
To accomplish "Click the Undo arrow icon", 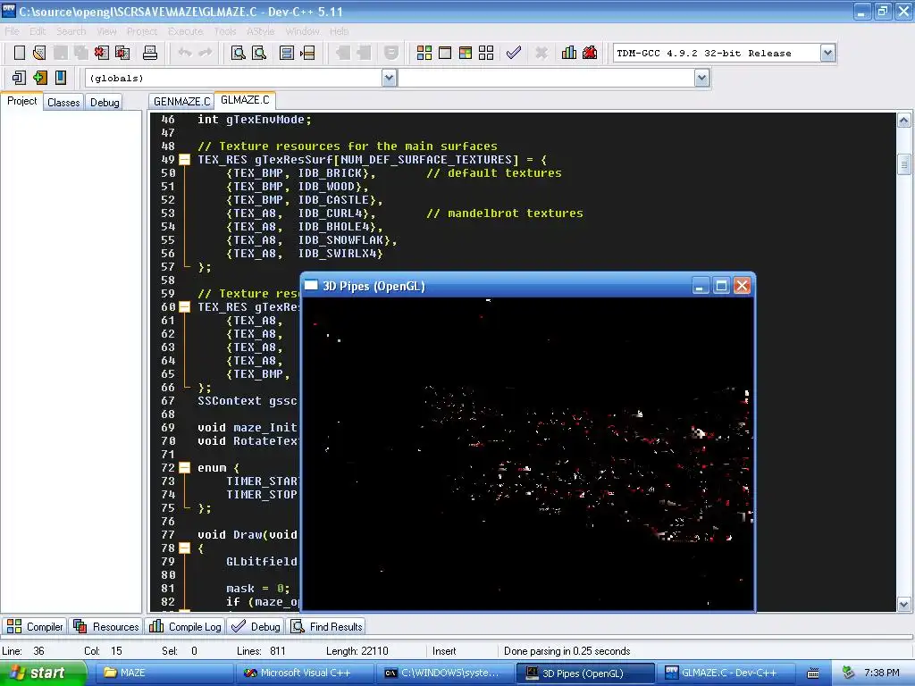I will click(x=185, y=53).
